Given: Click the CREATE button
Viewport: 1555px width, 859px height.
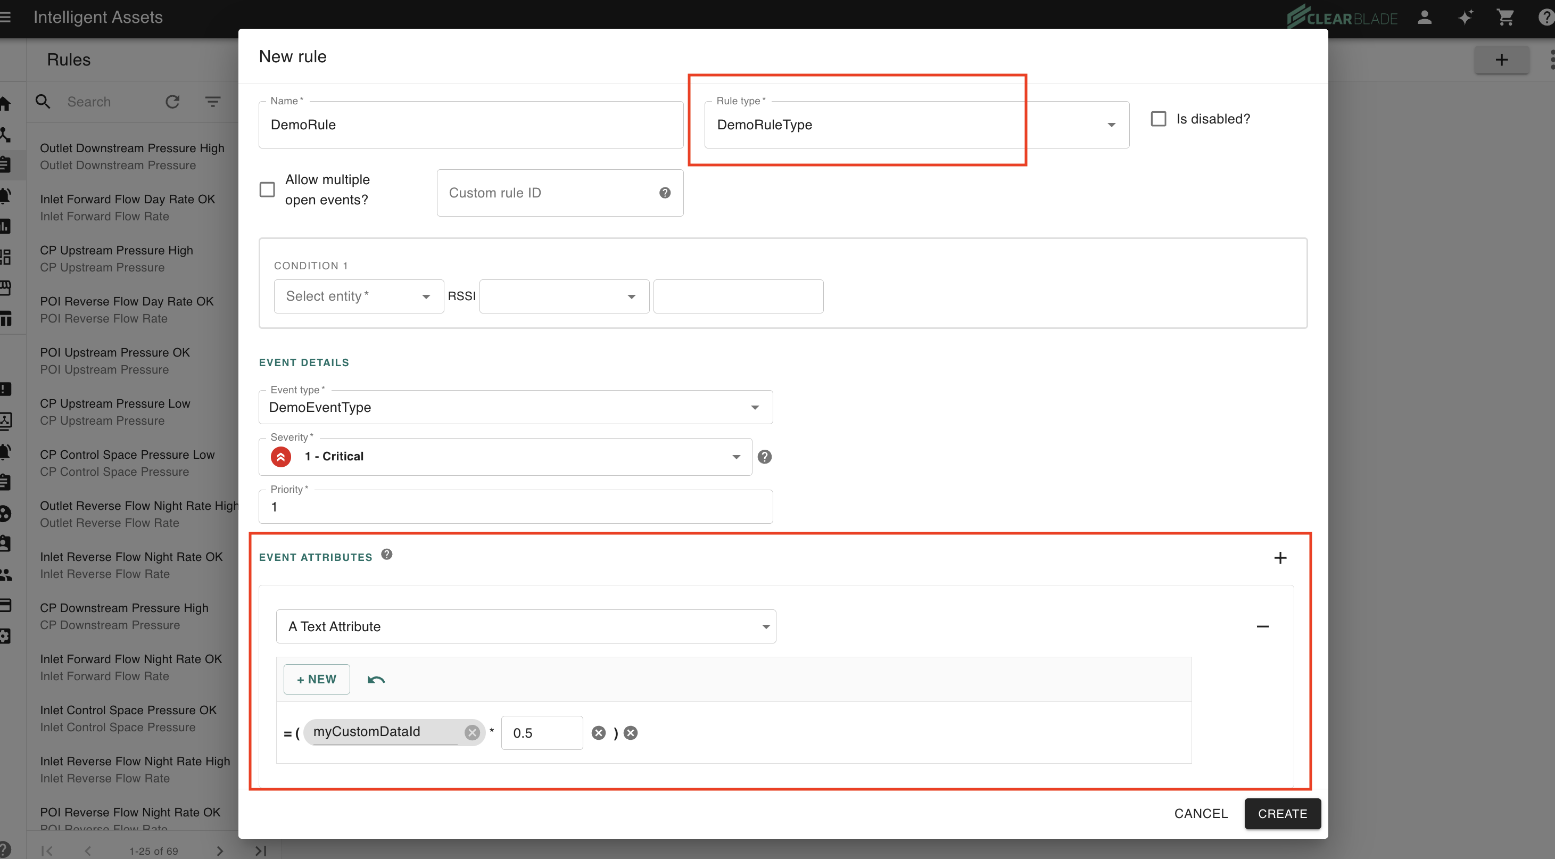Looking at the screenshot, I should (x=1282, y=814).
